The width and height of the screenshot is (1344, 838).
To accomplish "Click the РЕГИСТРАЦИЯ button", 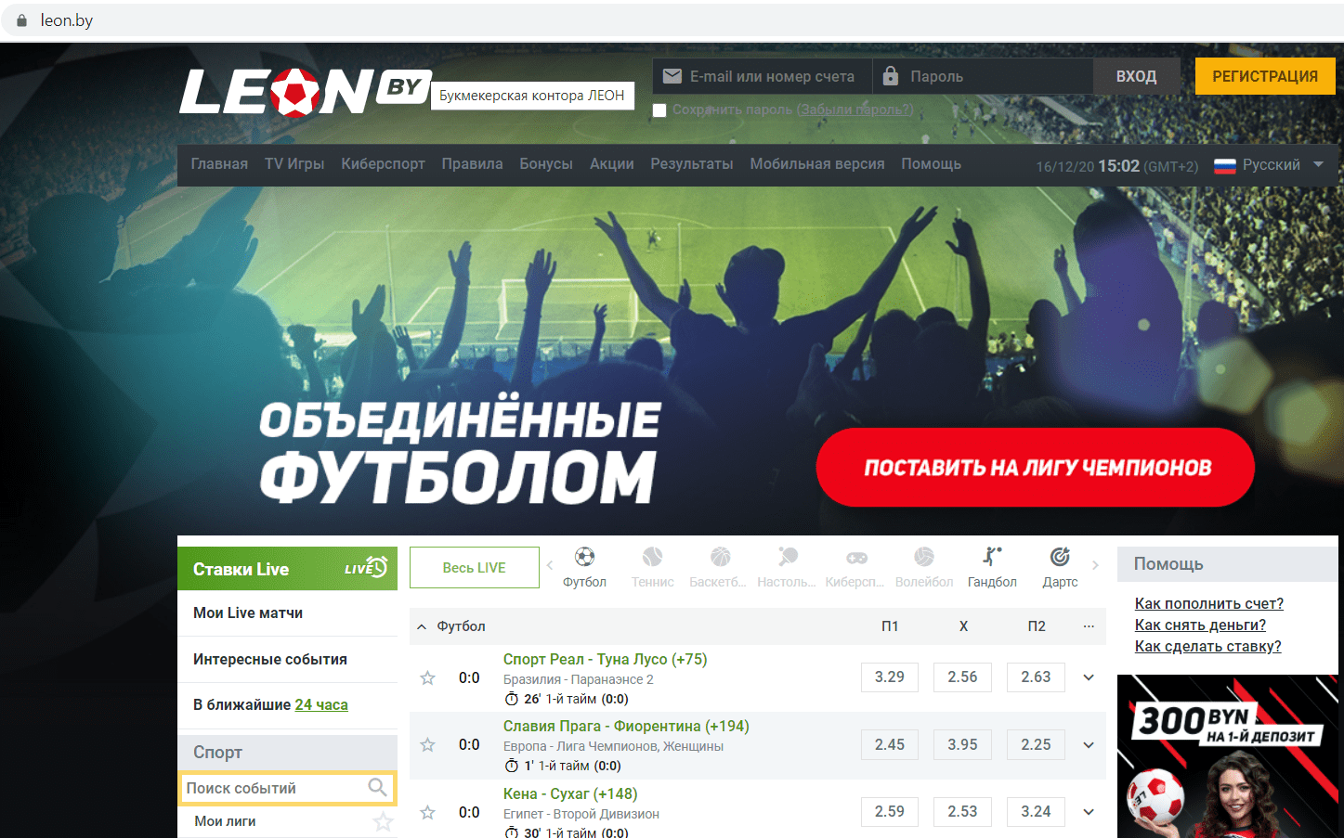I will point(1265,76).
